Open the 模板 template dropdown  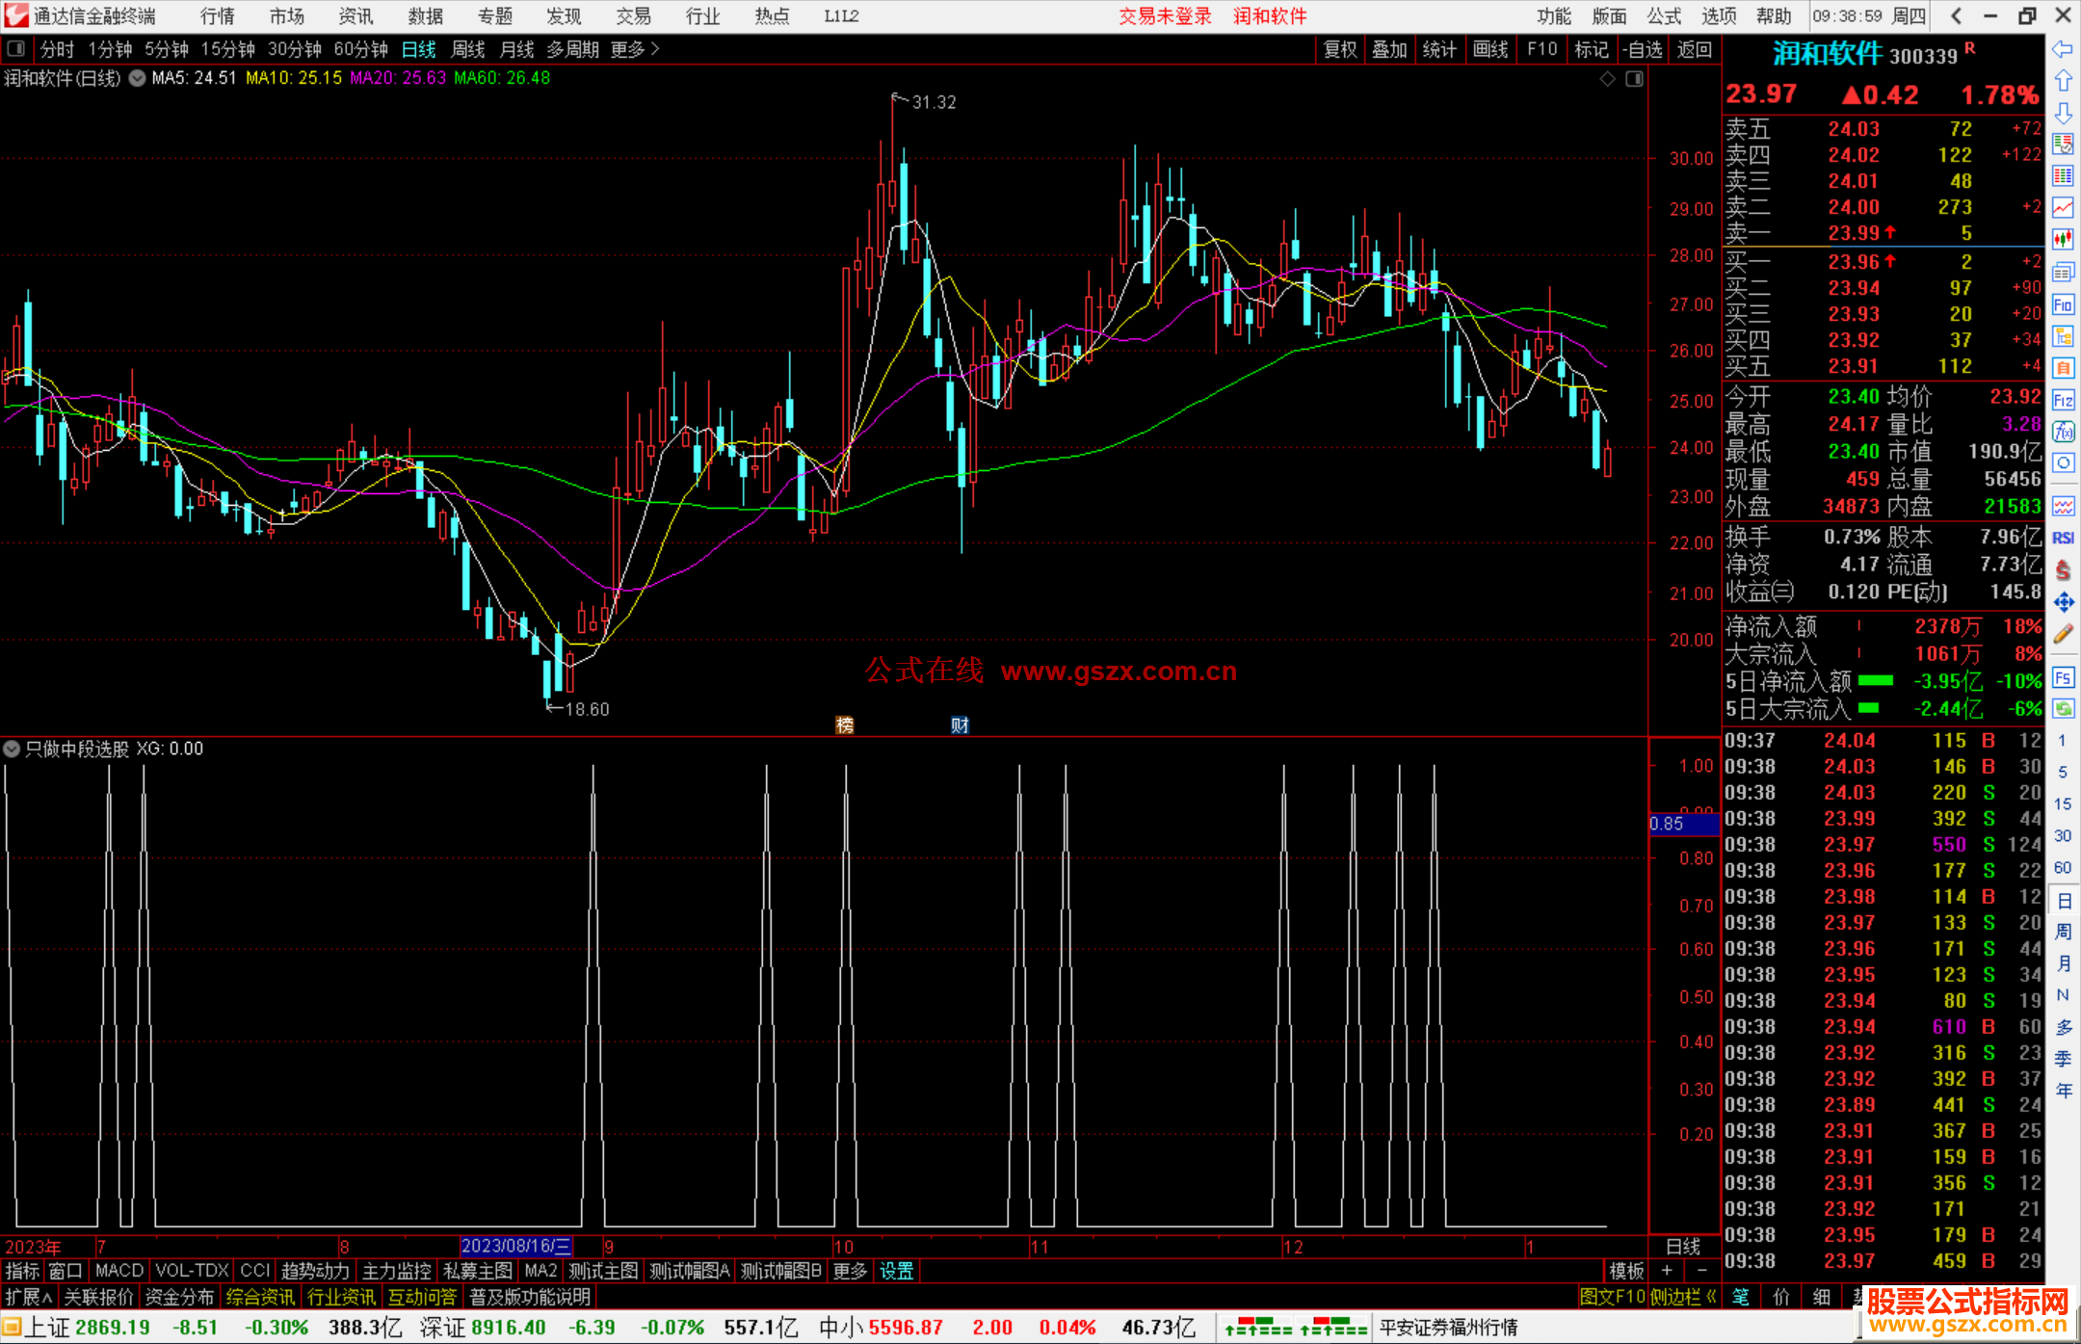pyautogui.click(x=1626, y=1271)
